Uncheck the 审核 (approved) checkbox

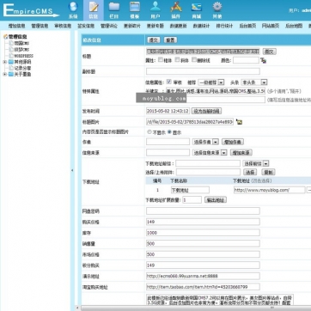[x=169, y=82]
